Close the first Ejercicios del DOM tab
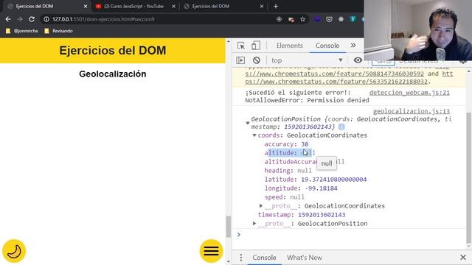Image resolution: width=472 pixels, height=265 pixels. pos(86,7)
